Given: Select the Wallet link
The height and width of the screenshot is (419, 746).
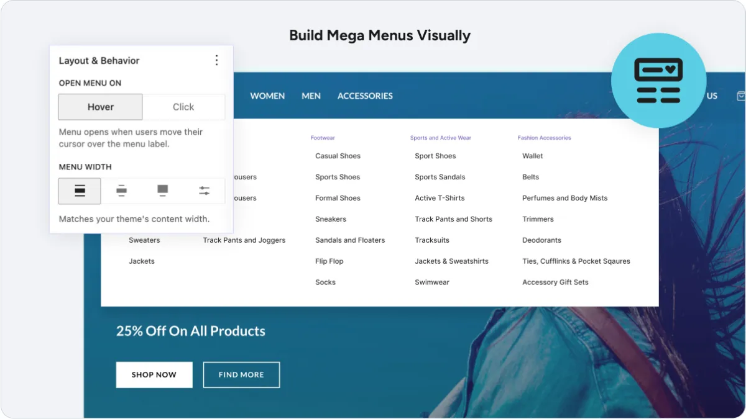Looking at the screenshot, I should (x=533, y=156).
